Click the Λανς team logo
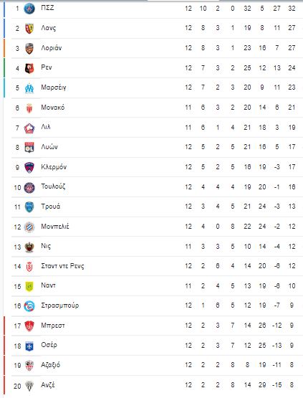Screen dimensions: 303x398 tap(29, 29)
